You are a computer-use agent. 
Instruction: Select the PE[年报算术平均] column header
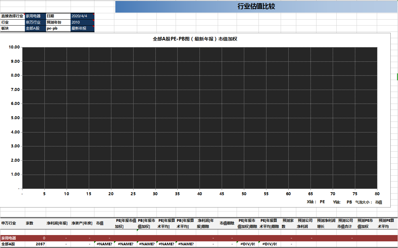pyautogui.click(x=166, y=223)
